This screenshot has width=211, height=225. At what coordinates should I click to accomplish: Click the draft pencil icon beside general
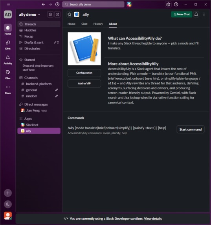pos(57,90)
